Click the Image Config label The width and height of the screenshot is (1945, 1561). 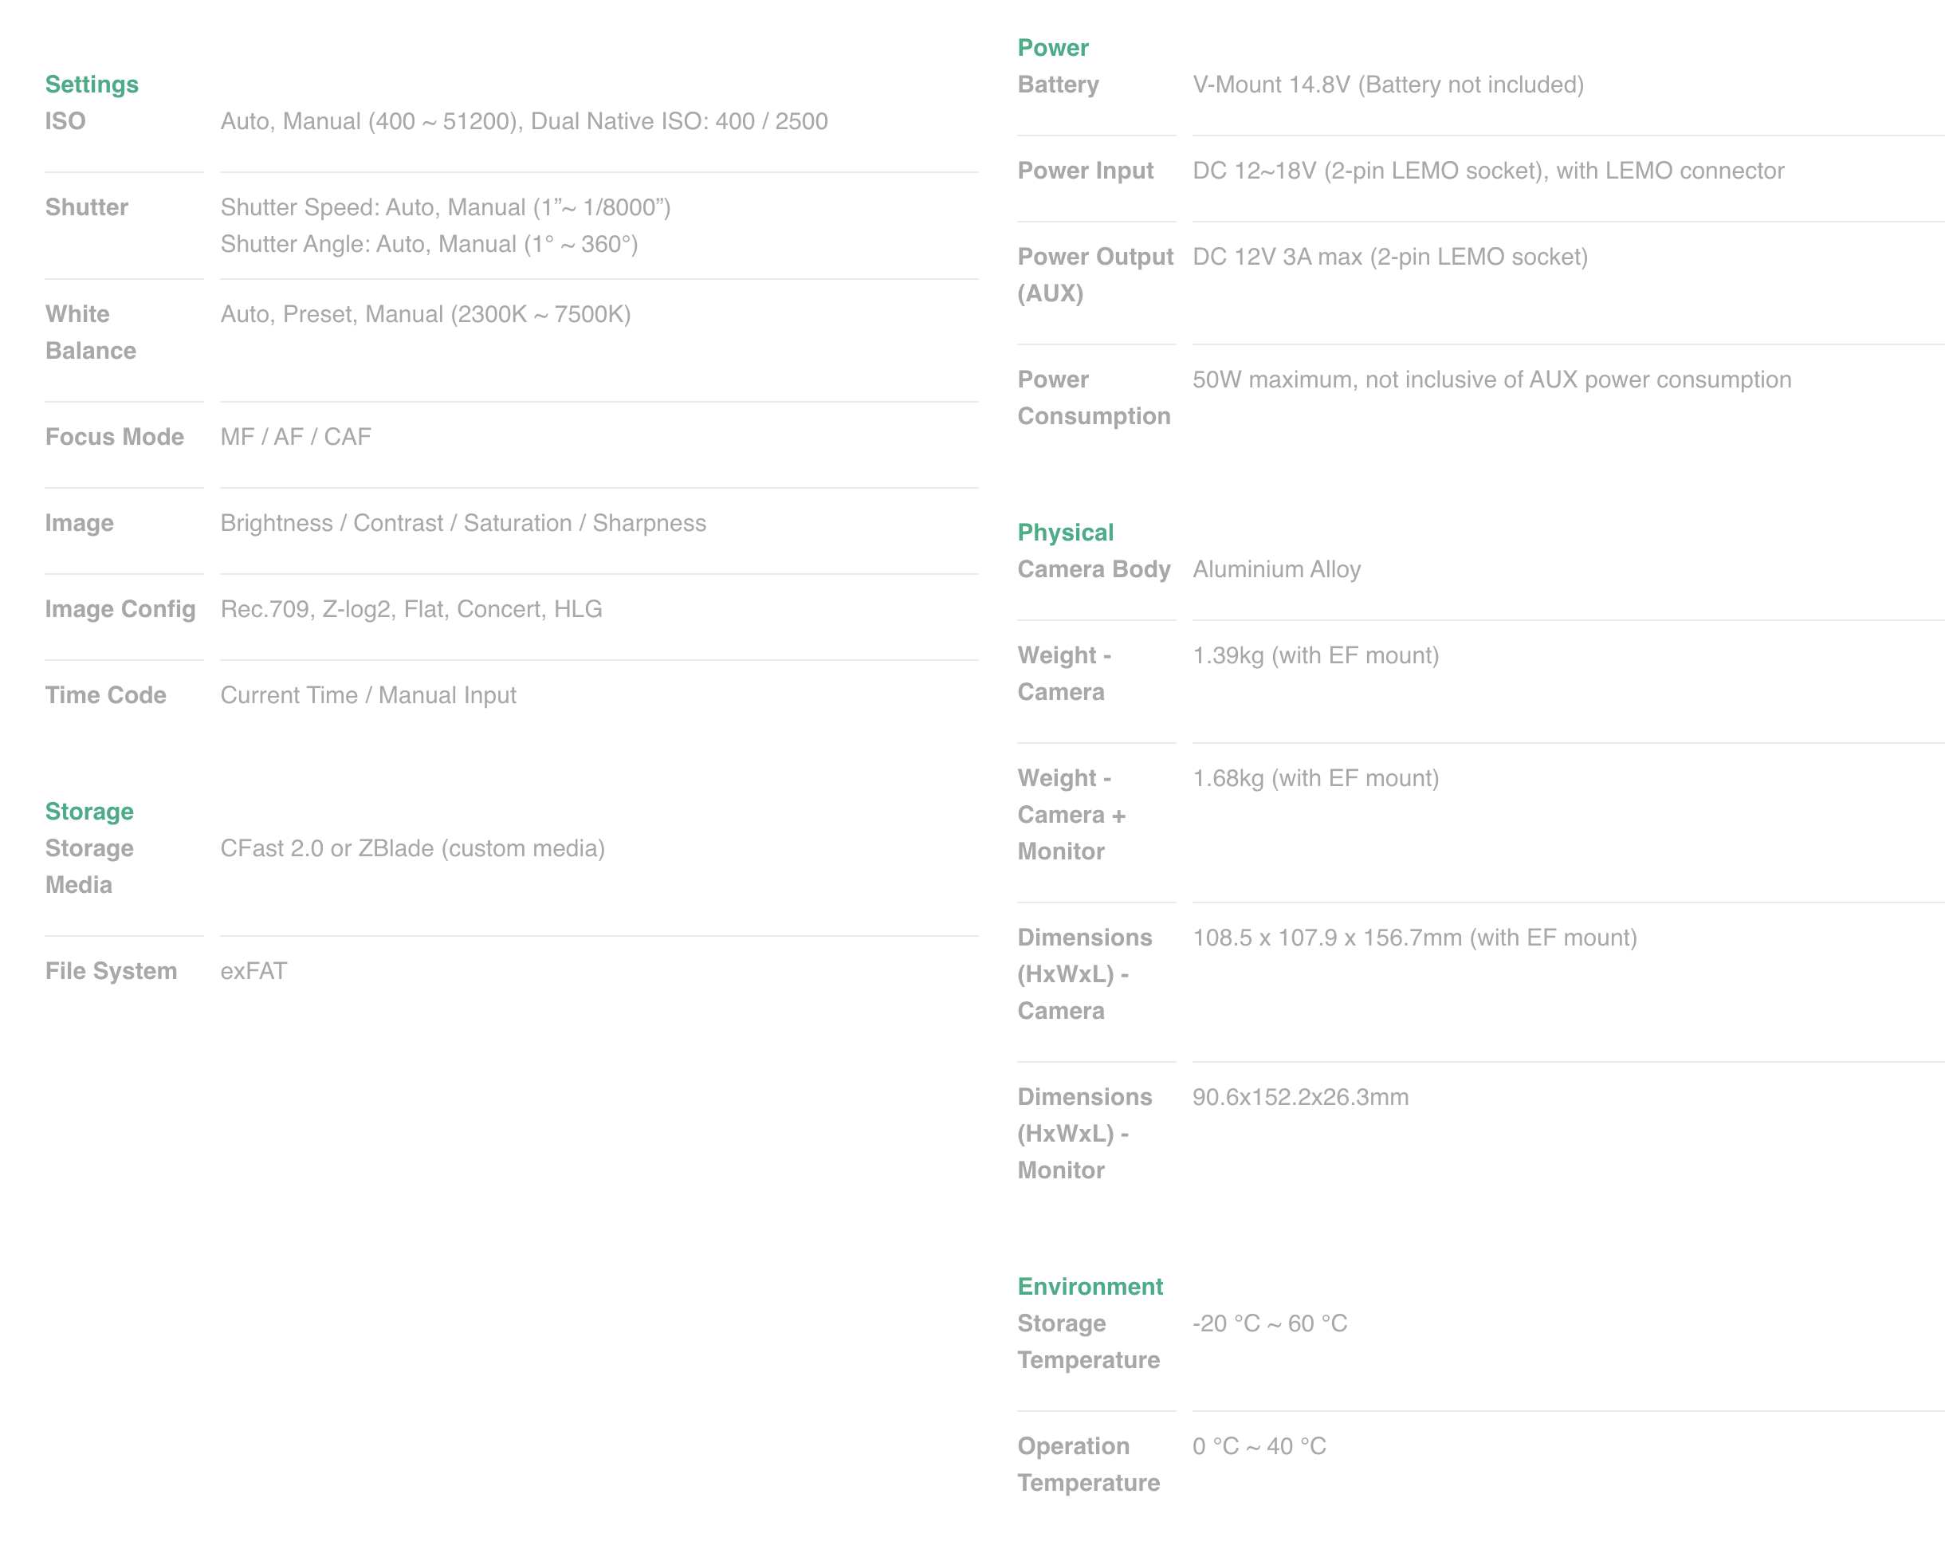pos(120,609)
